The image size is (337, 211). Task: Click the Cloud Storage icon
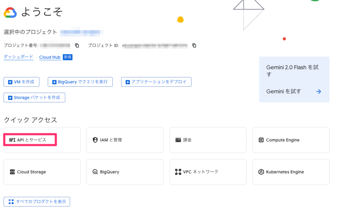tap(12, 172)
